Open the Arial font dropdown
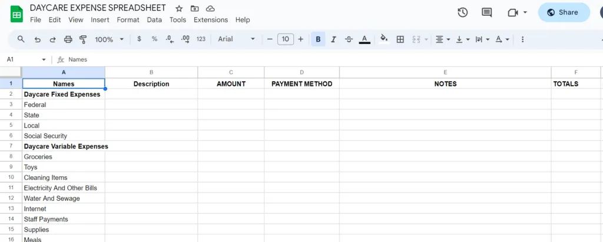Viewport: 603px width, 242px height. (236, 39)
